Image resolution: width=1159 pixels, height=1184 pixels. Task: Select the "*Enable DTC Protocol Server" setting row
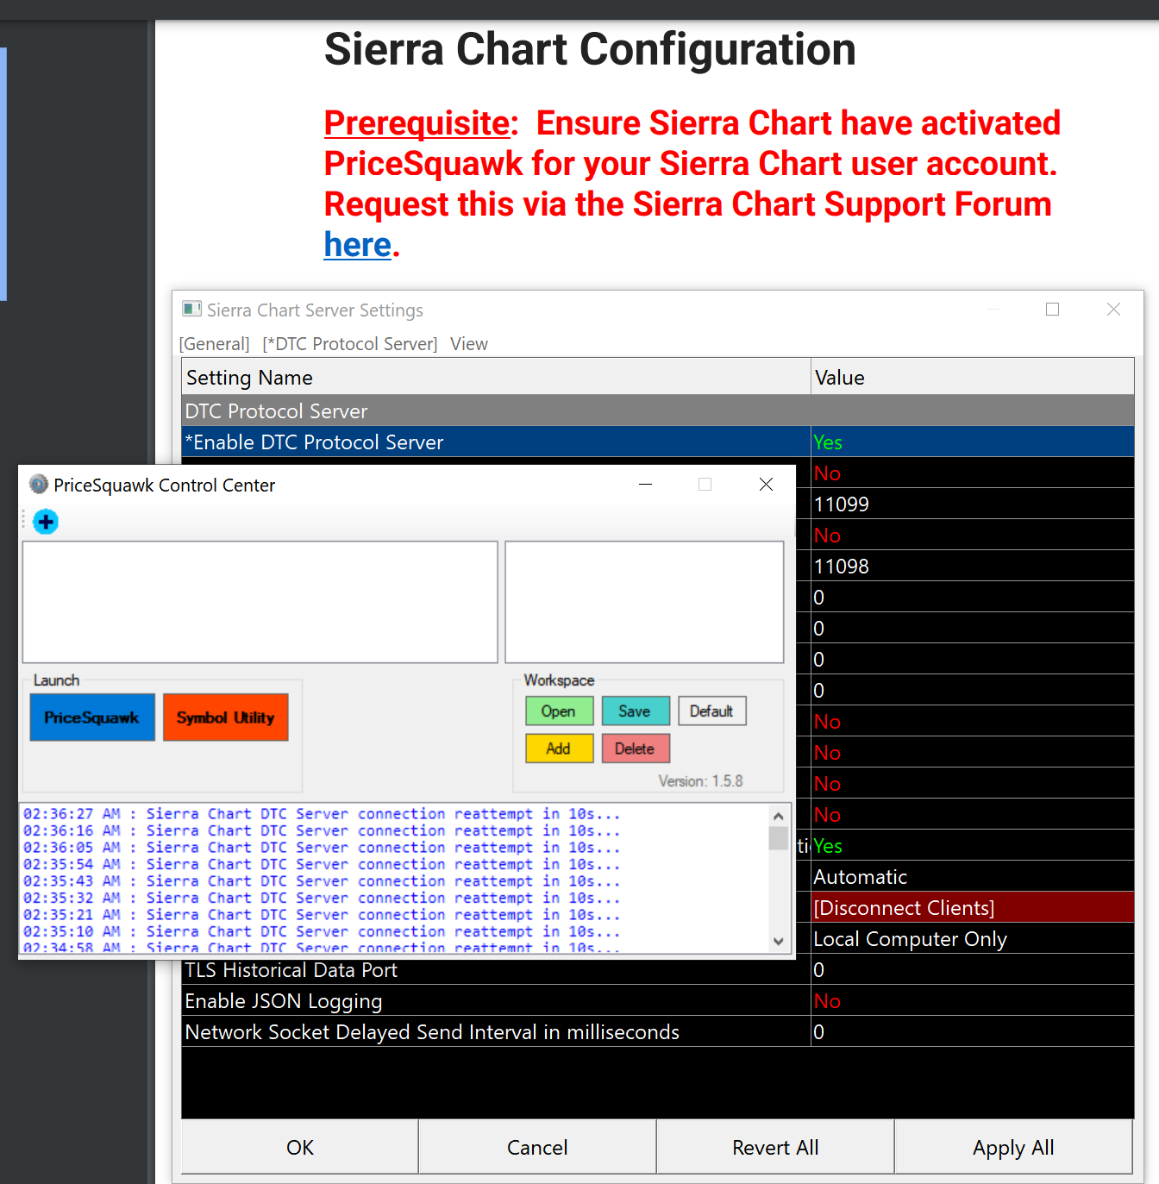tap(658, 442)
